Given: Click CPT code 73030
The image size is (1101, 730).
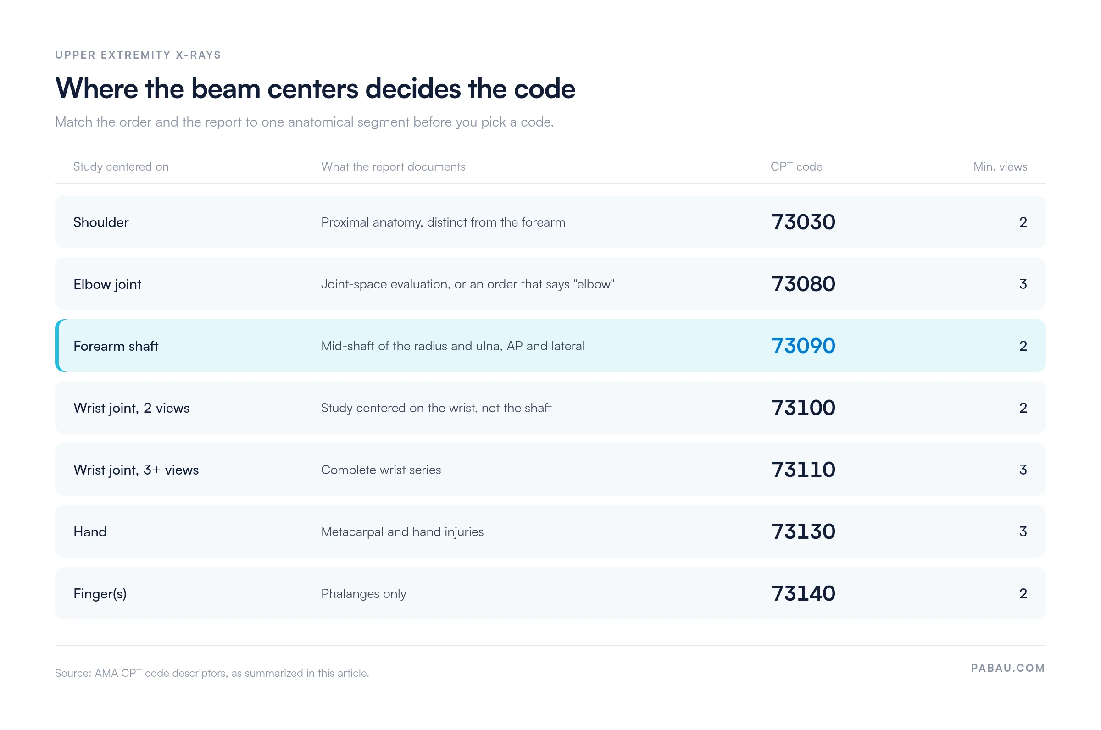Looking at the screenshot, I should [803, 222].
